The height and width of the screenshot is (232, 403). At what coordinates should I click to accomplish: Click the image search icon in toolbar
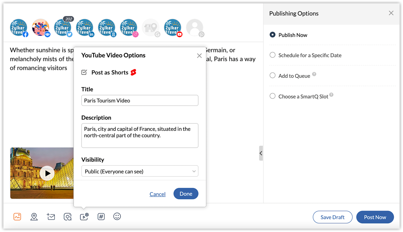point(68,217)
